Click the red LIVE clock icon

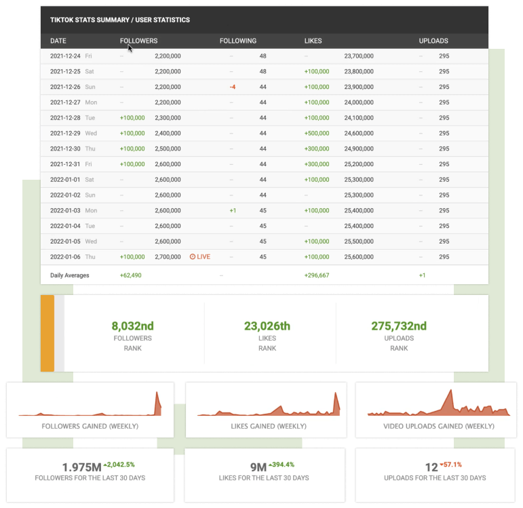[x=193, y=257]
